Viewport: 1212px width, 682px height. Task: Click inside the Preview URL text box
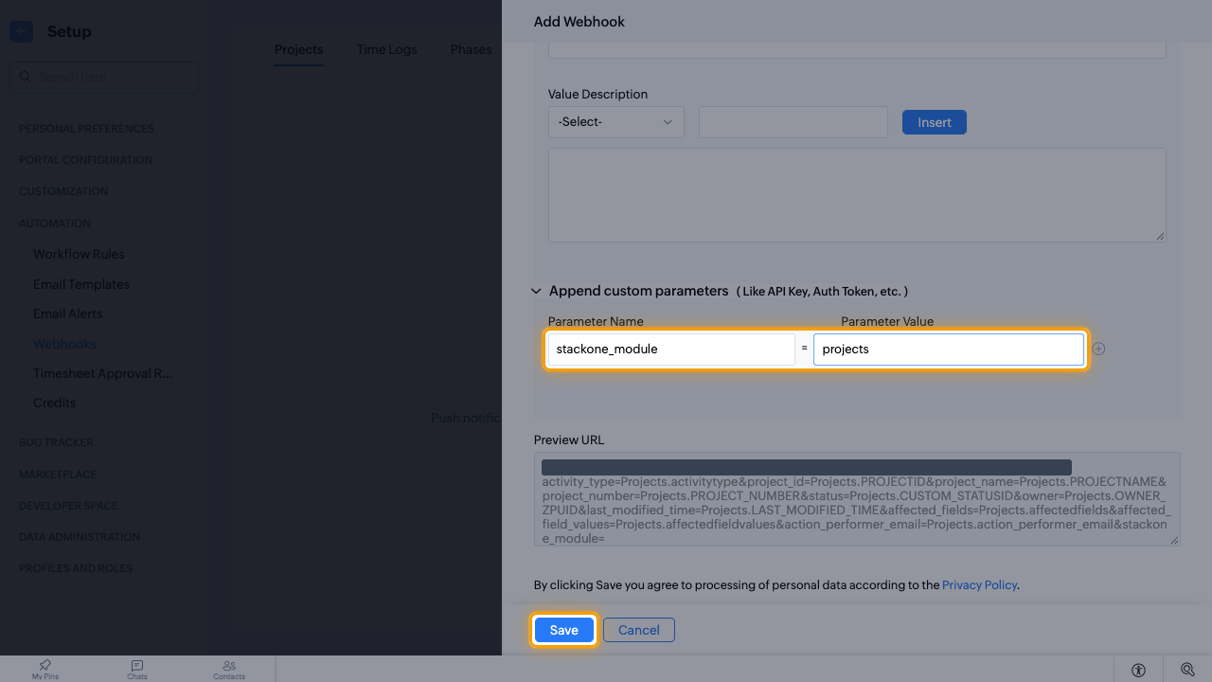tap(857, 499)
